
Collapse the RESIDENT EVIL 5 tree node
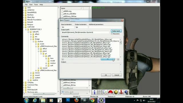point(26,29)
